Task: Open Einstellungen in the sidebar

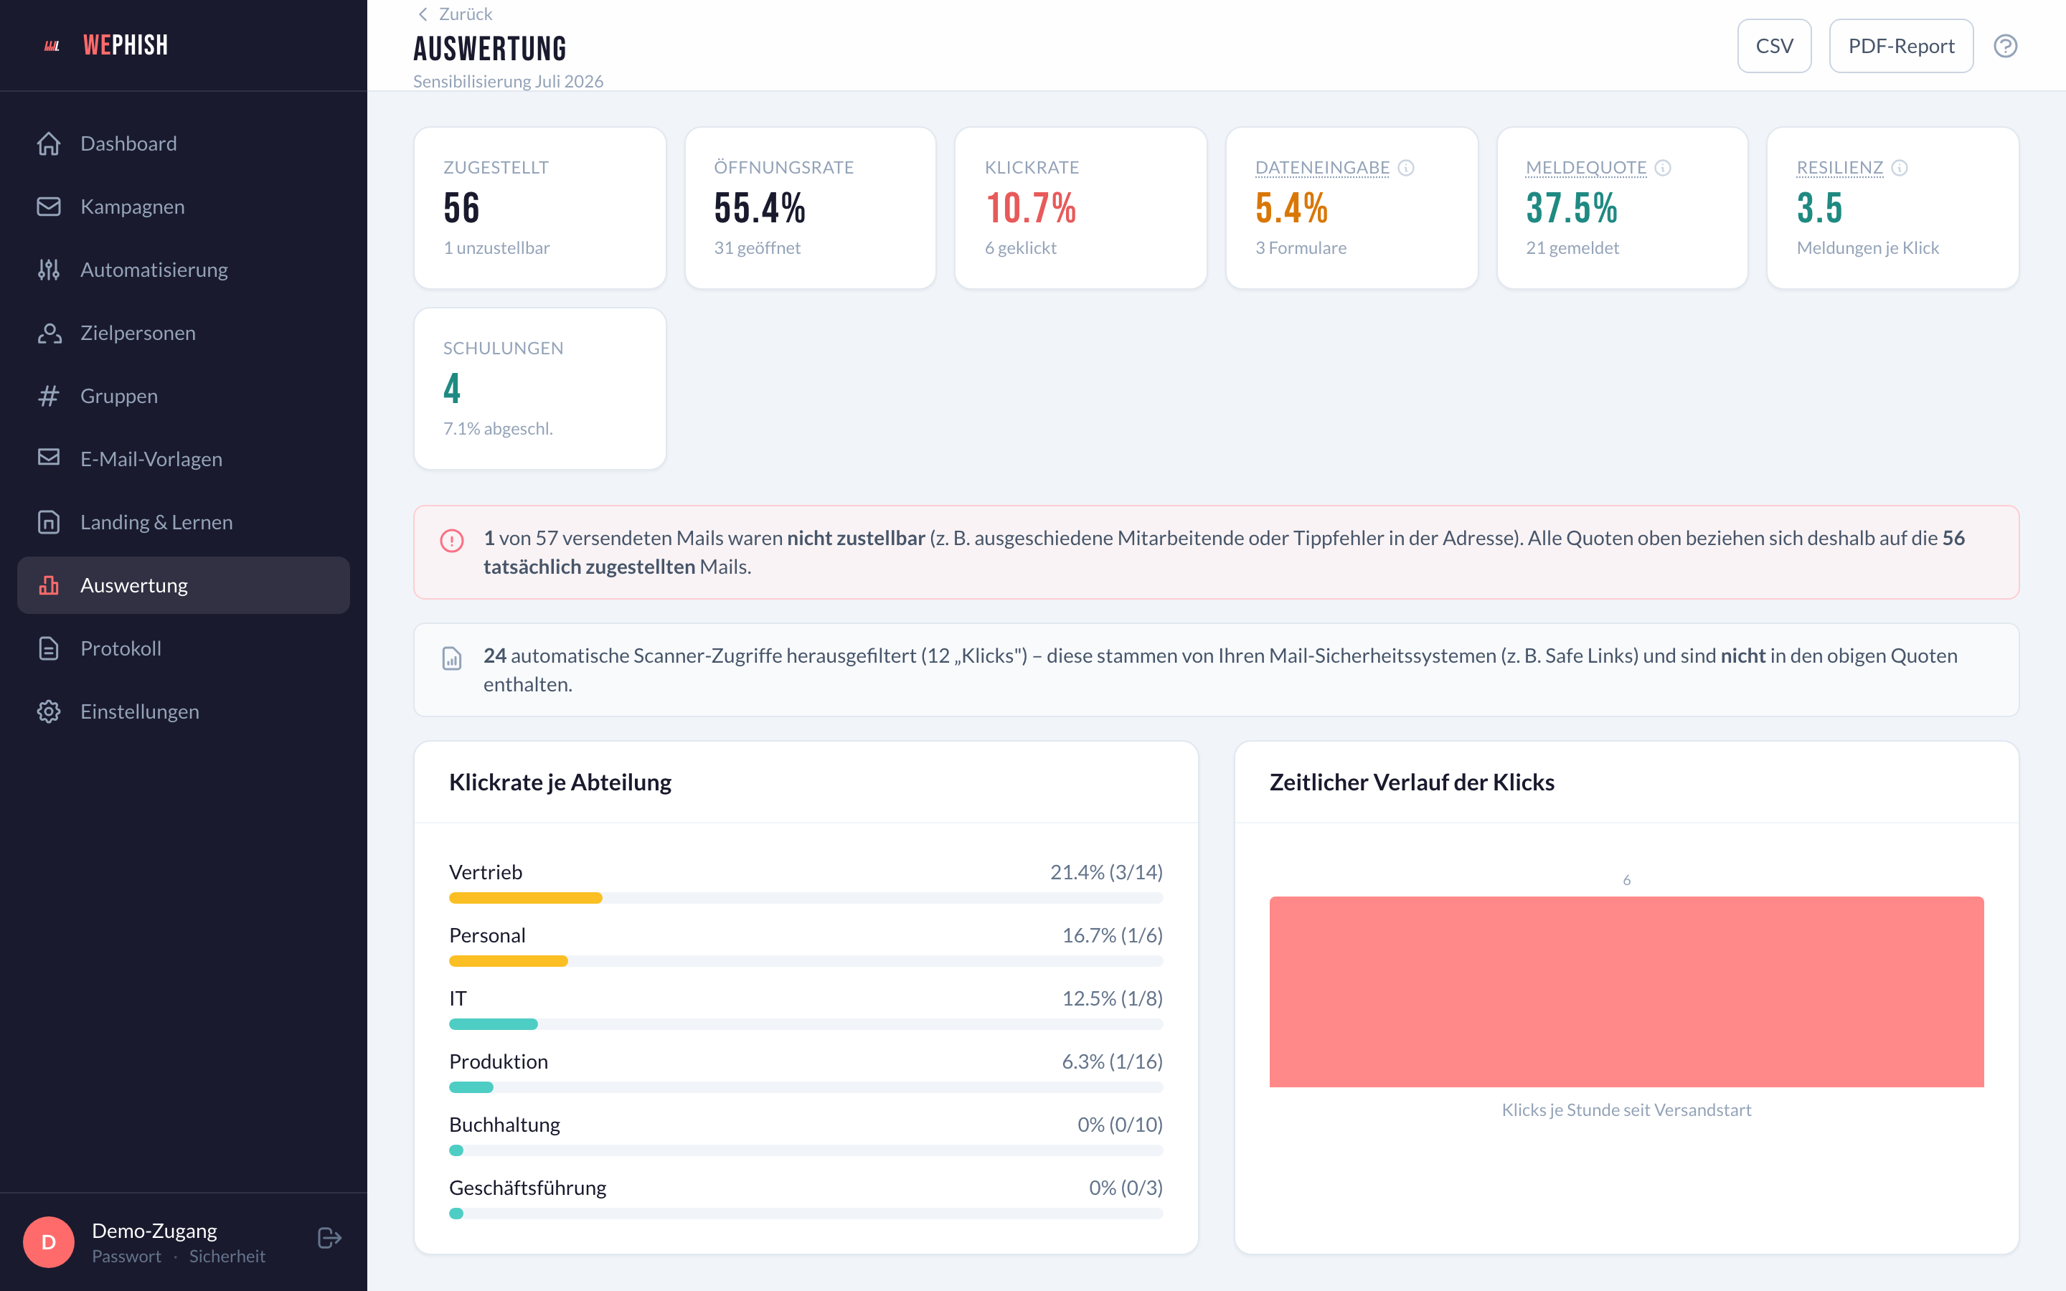Action: [x=184, y=711]
